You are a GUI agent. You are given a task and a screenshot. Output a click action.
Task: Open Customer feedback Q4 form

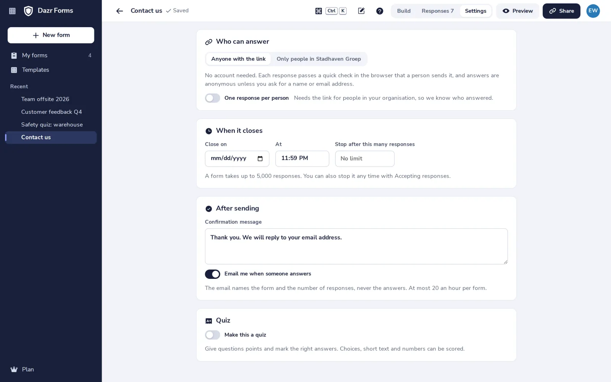(51, 112)
